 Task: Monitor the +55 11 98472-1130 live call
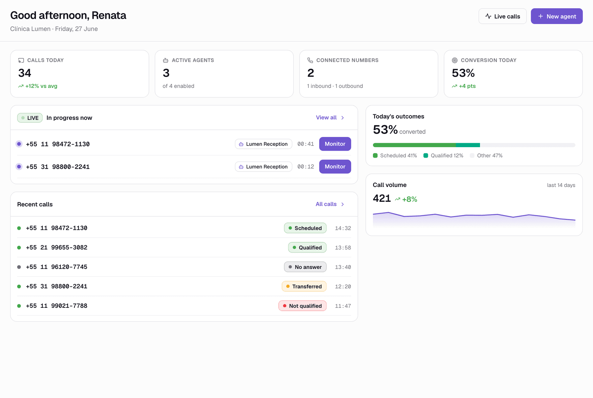click(x=335, y=144)
